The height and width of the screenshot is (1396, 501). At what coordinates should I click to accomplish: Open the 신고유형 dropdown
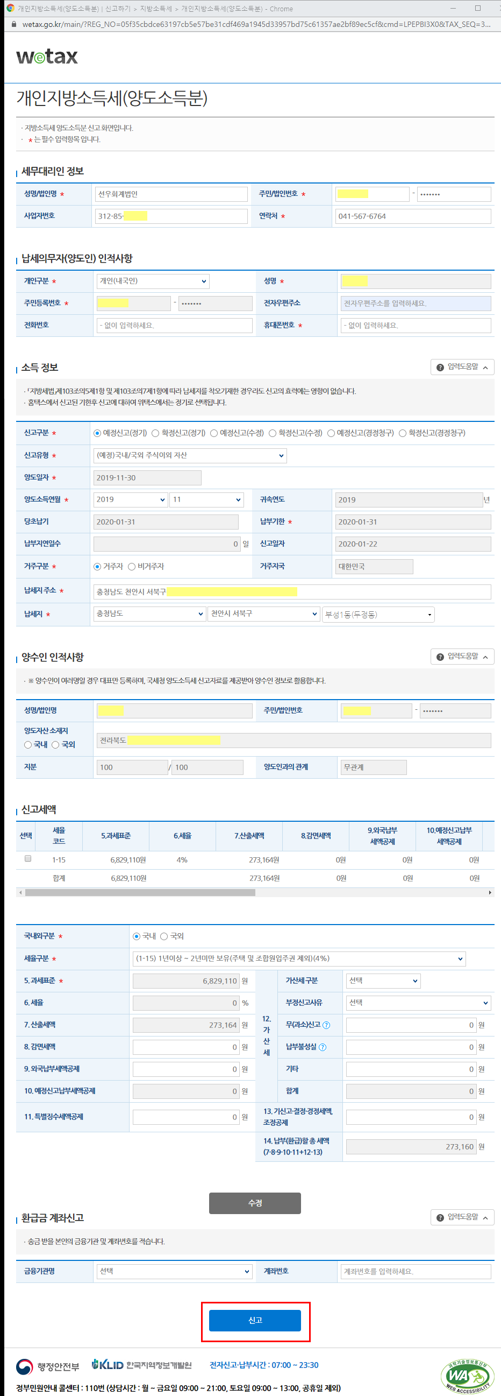190,456
